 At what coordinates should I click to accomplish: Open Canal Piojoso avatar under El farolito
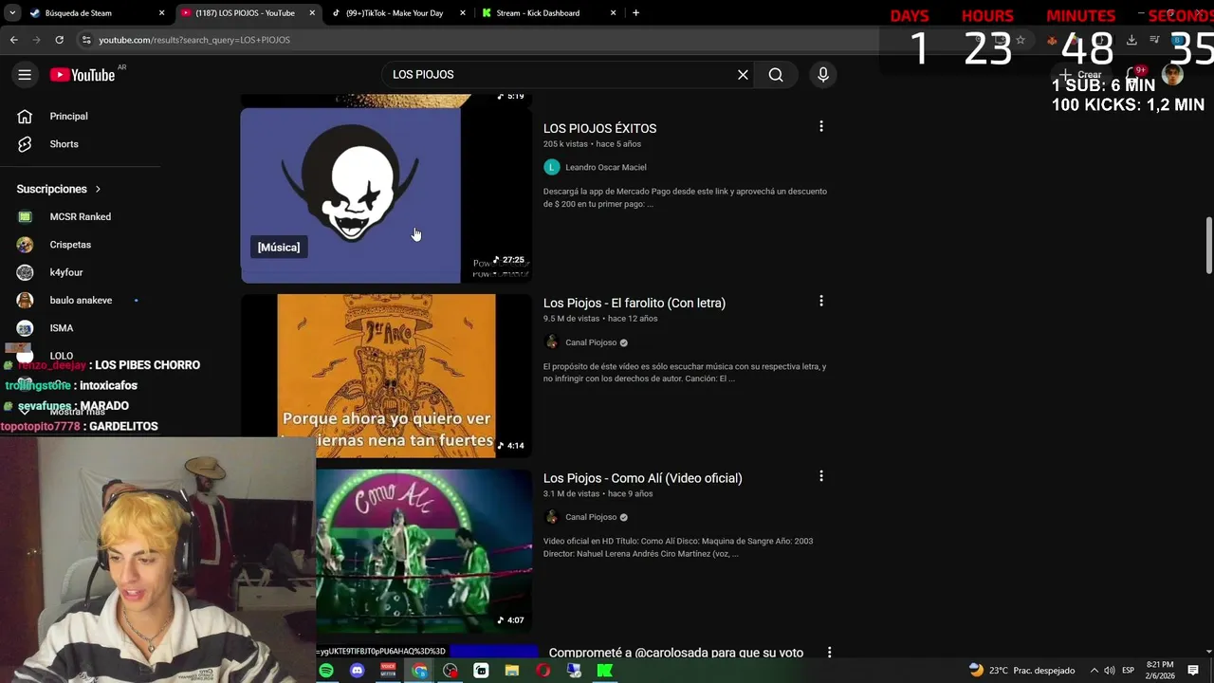click(x=551, y=342)
